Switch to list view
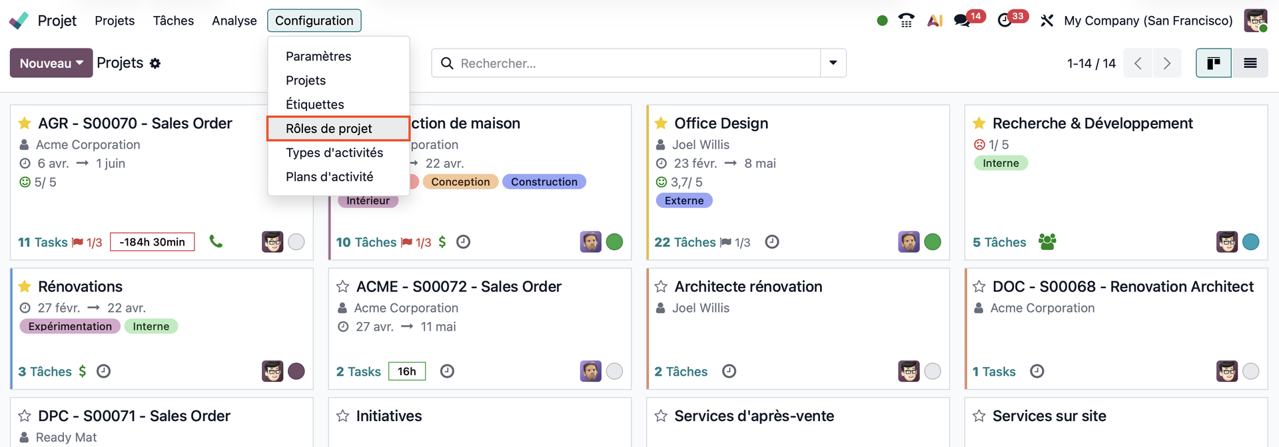1279x447 pixels. coord(1250,63)
